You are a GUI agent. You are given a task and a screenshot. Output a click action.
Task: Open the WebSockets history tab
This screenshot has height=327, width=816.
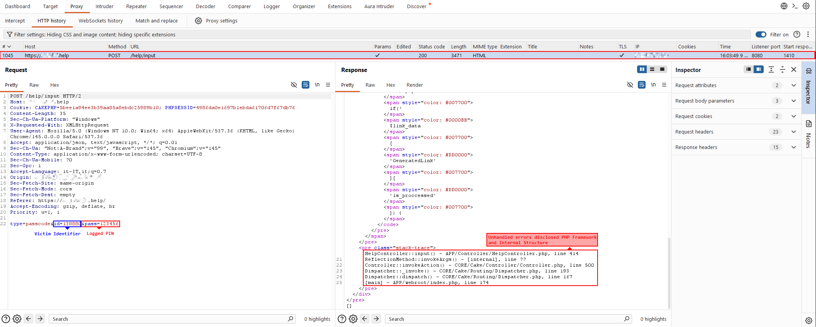pos(101,21)
